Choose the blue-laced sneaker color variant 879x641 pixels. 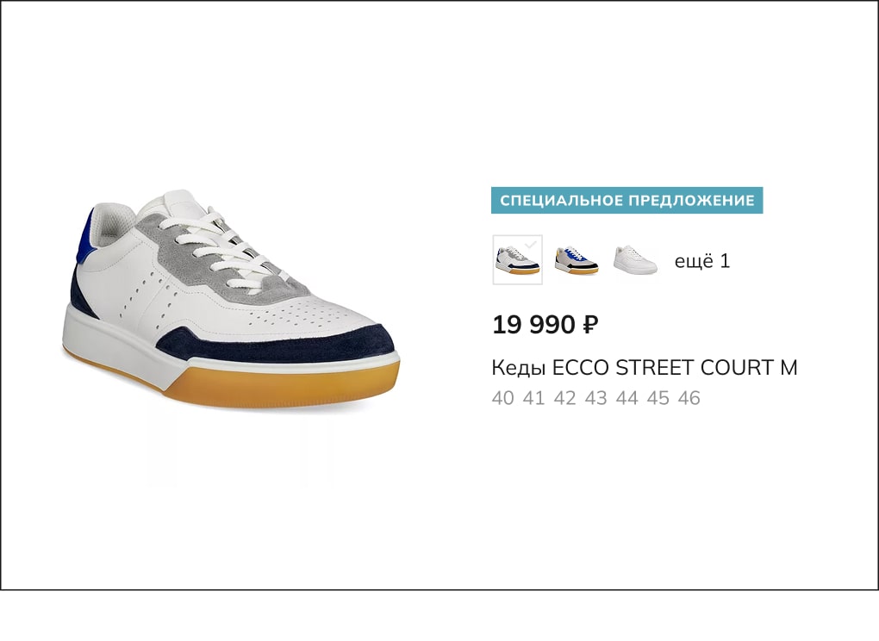pyautogui.click(x=577, y=260)
